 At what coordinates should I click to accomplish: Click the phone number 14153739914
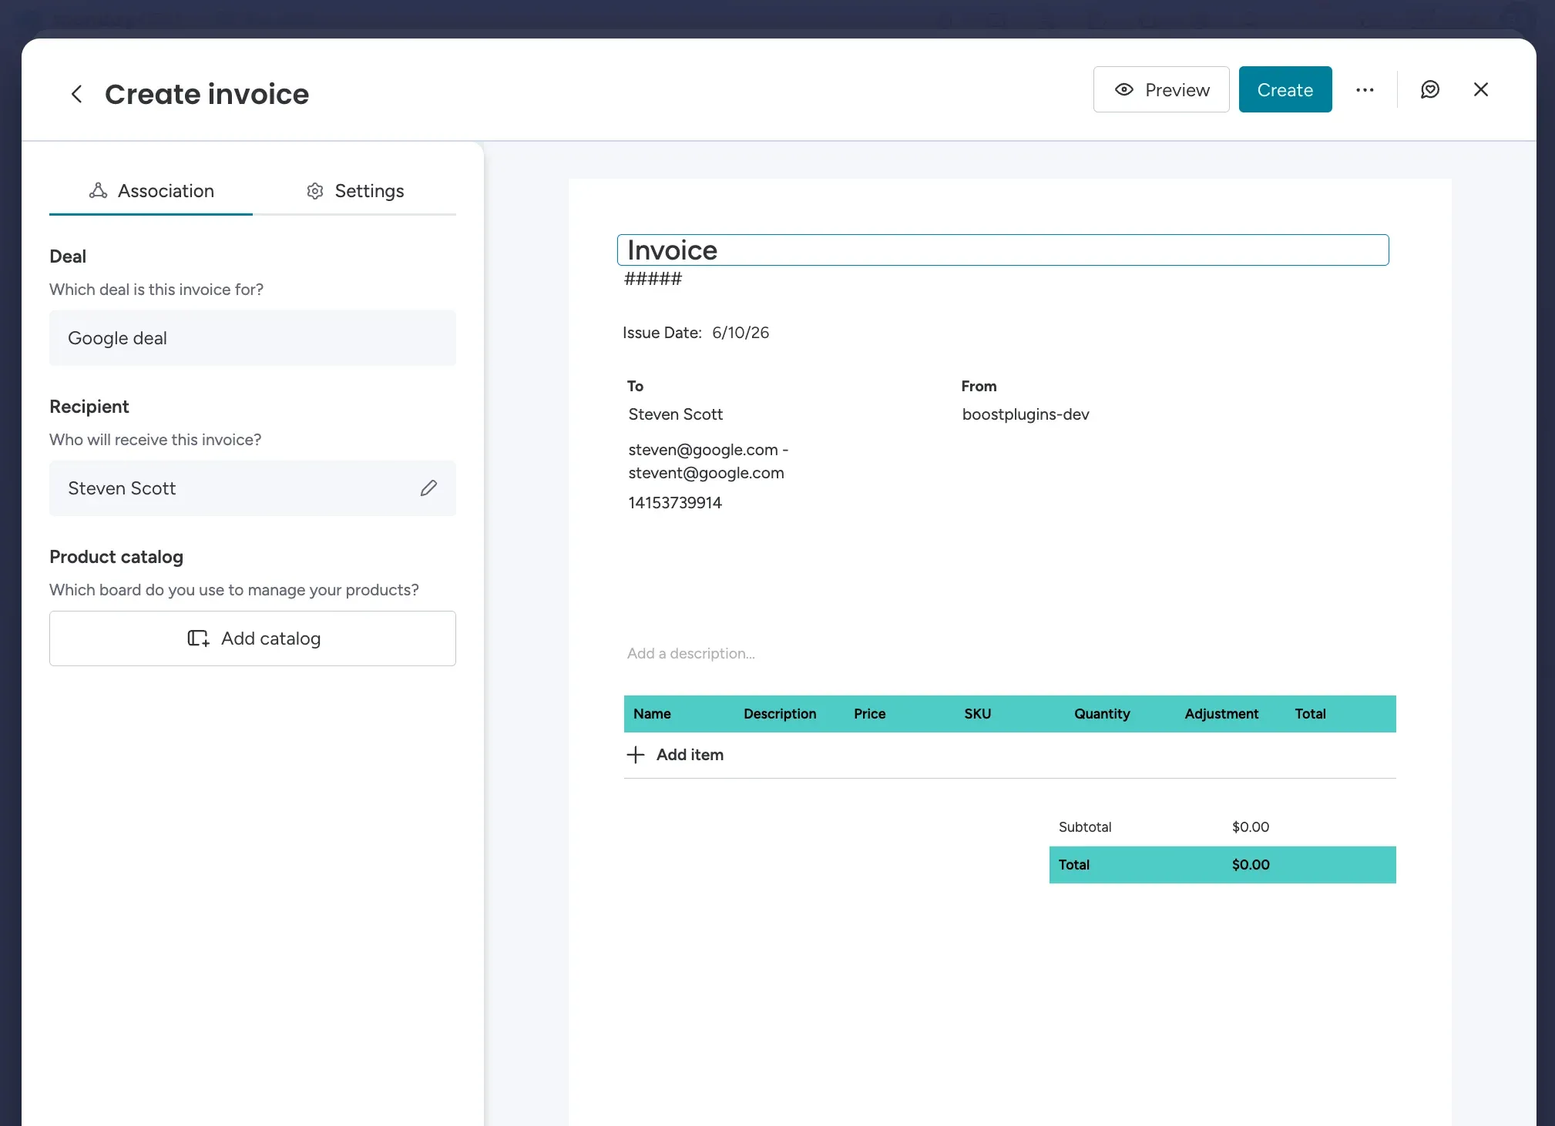(x=675, y=503)
